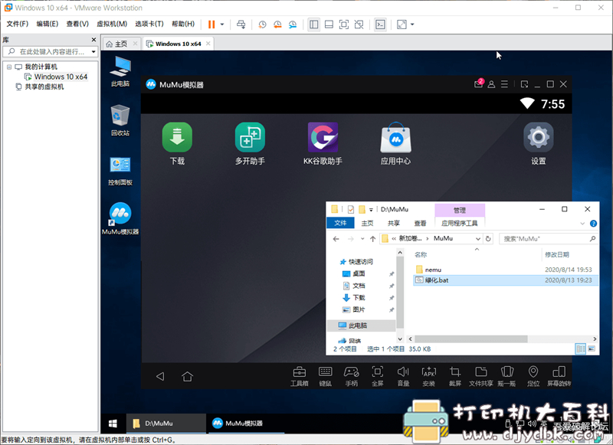Image resolution: width=613 pixels, height=445 pixels.
Task: Launch 多开助手 in the emulator
Action: [250, 138]
